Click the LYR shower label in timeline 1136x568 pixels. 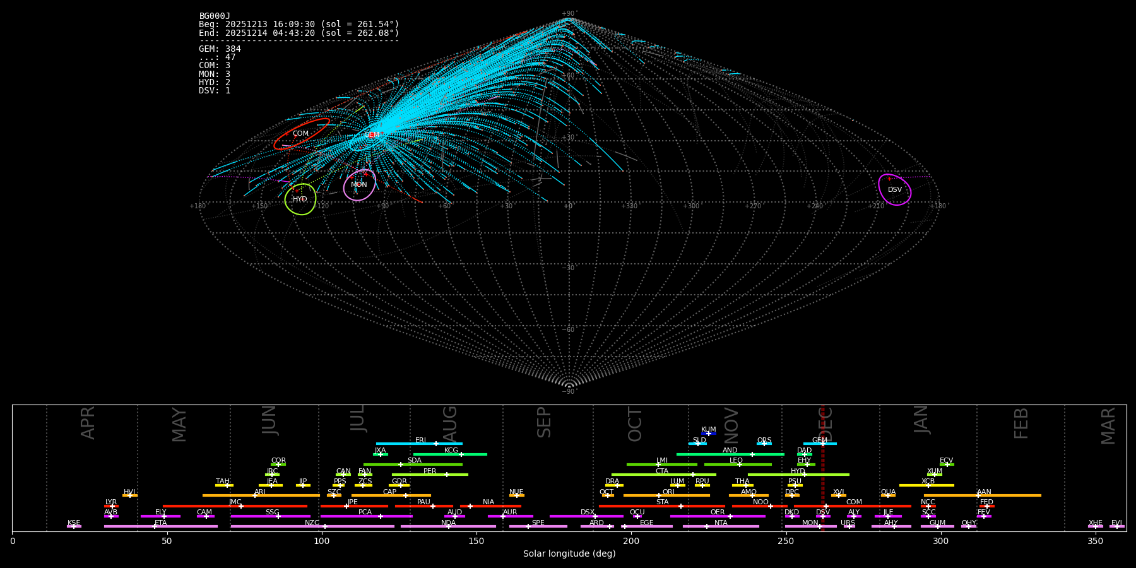(111, 502)
